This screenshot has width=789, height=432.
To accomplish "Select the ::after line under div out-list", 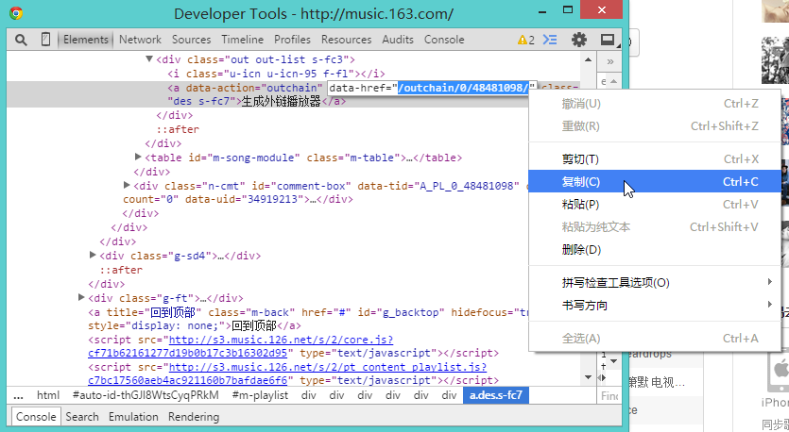I will 178,129.
